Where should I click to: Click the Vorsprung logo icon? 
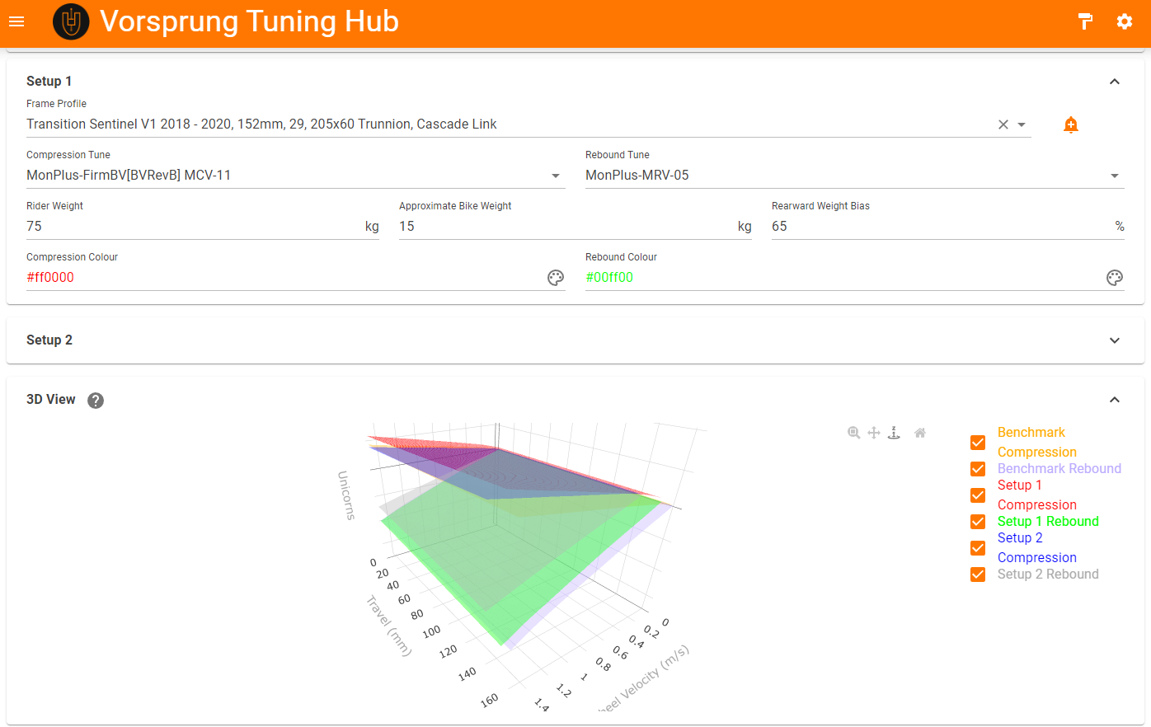coord(71,21)
